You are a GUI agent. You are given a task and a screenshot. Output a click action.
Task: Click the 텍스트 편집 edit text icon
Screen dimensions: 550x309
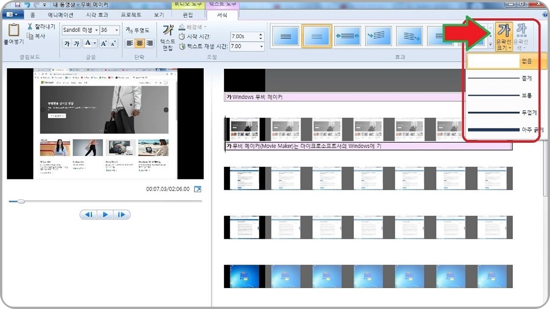click(x=168, y=30)
